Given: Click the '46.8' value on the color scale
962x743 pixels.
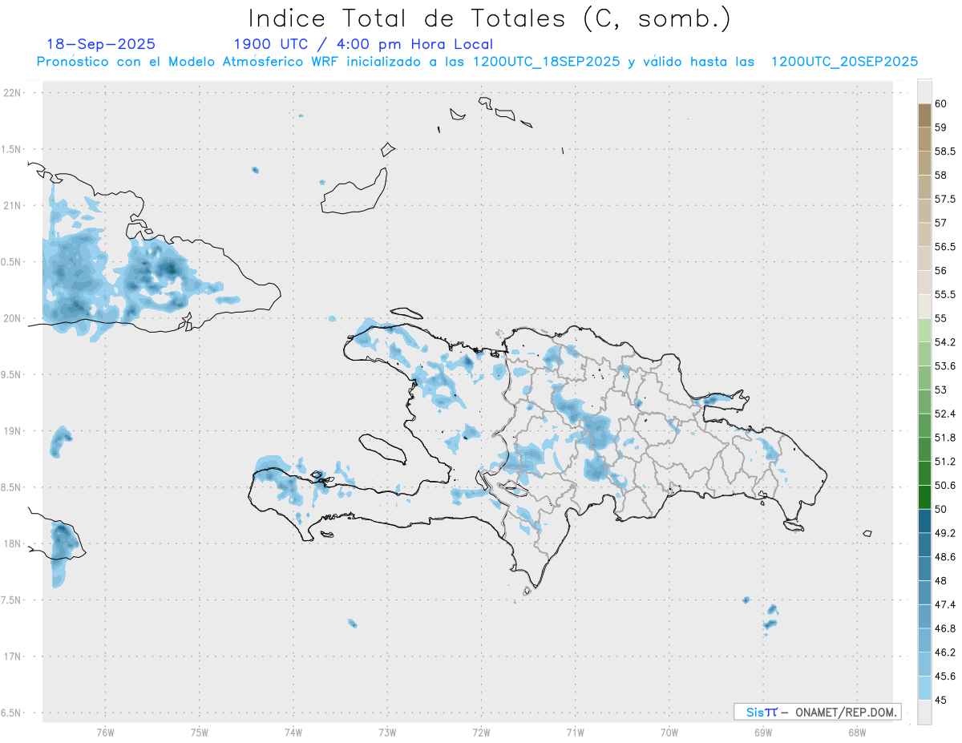Looking at the screenshot, I should pyautogui.click(x=945, y=628).
